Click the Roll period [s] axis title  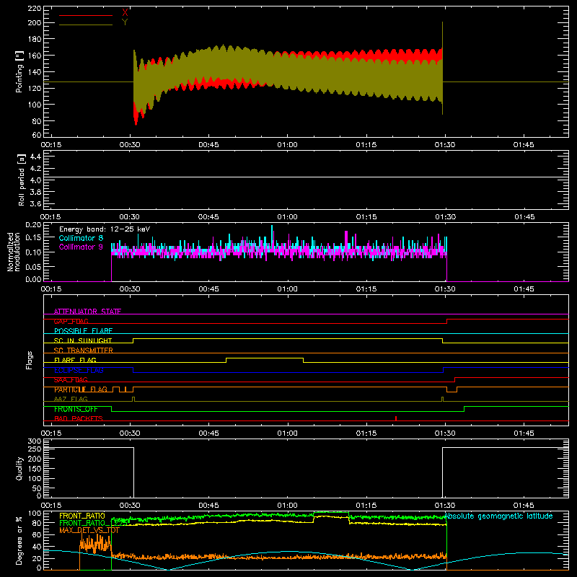[x=22, y=180]
